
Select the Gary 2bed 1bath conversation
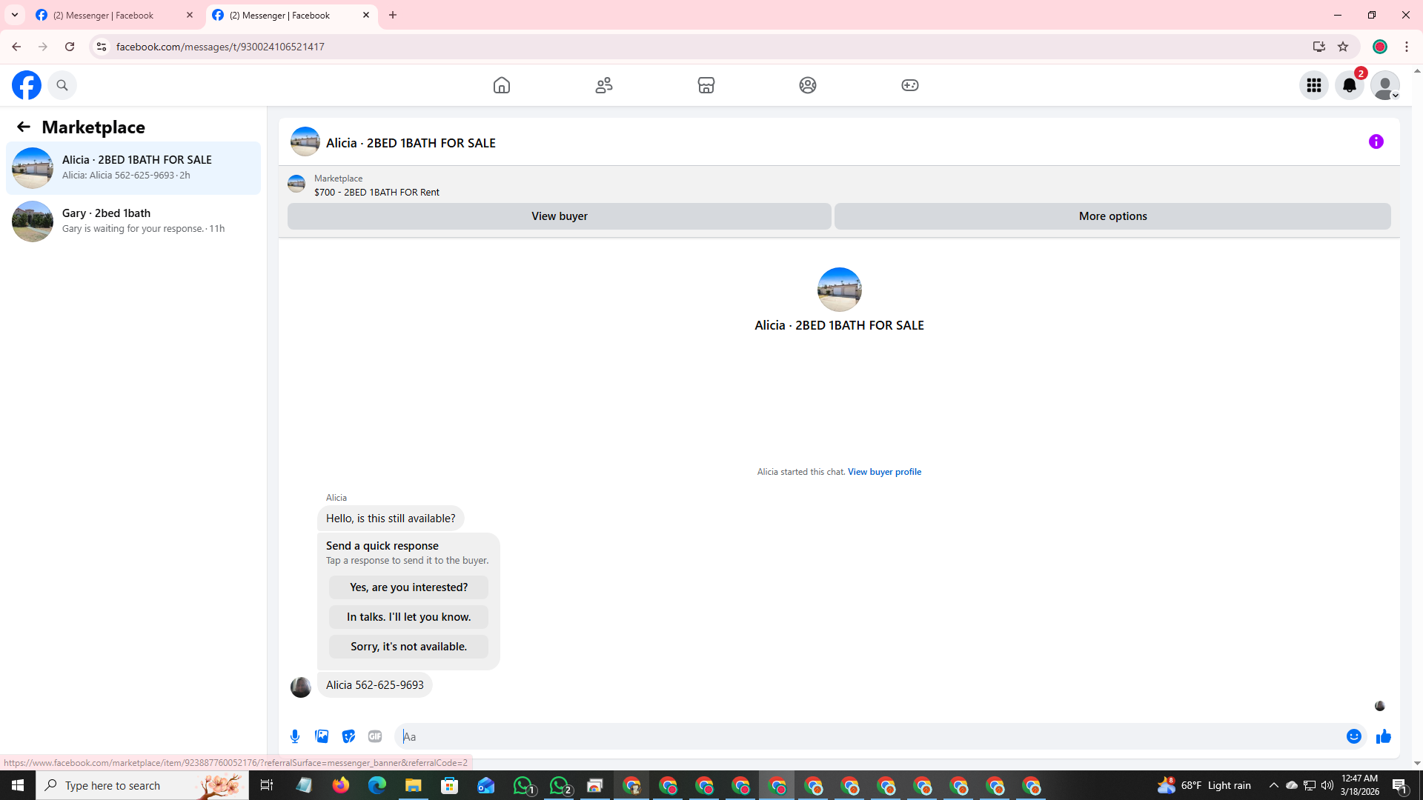133,221
